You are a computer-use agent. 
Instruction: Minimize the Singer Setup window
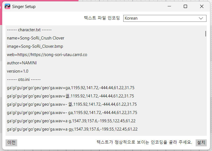click(x=169, y=6)
